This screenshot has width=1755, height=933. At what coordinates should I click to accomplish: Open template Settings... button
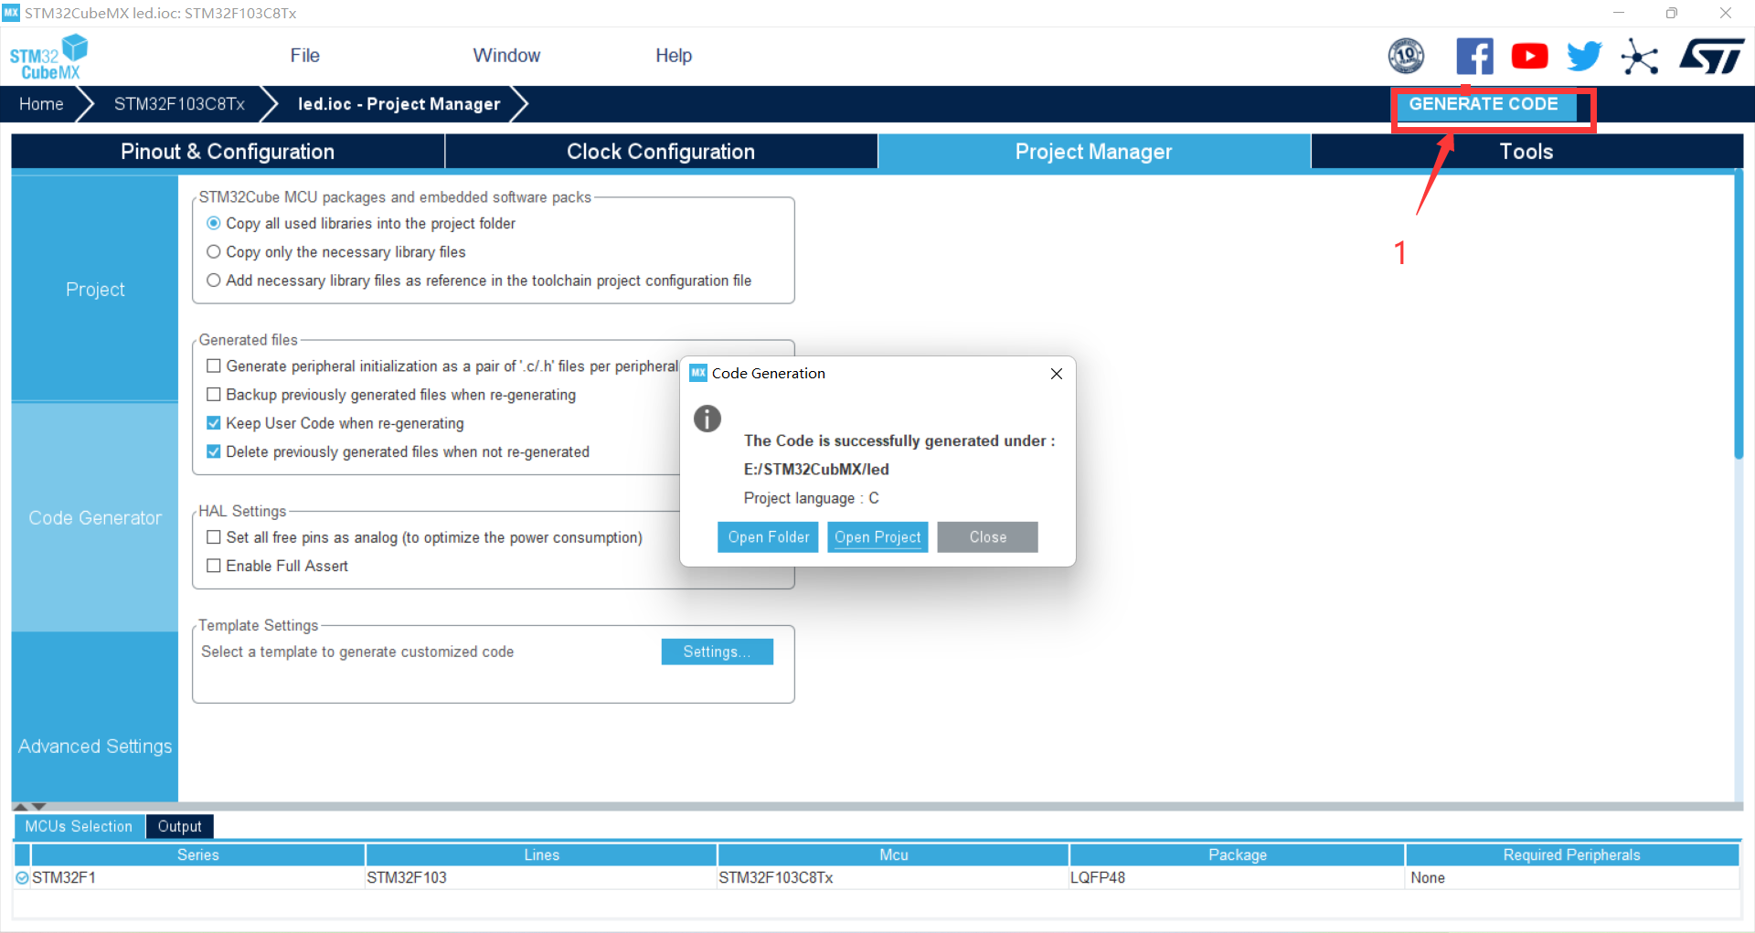click(717, 652)
